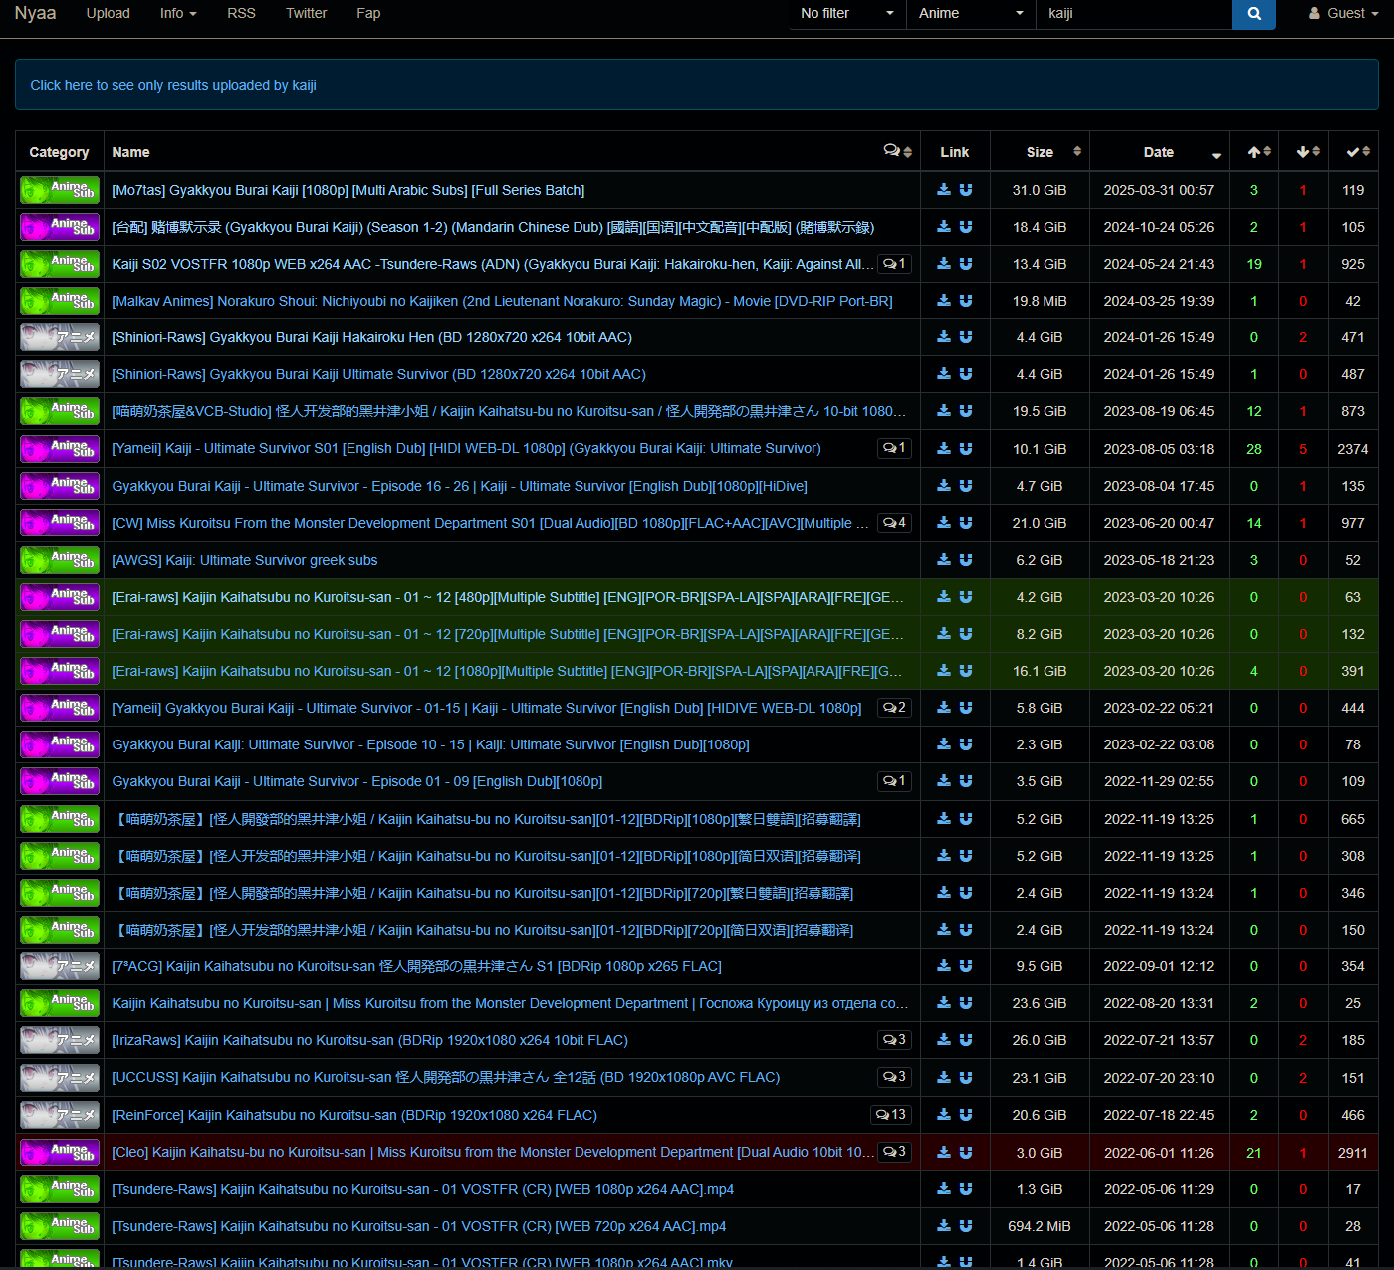
Task: Open magnet link for Shiniori-Raws Ultimate Survivor
Action: [x=966, y=374]
